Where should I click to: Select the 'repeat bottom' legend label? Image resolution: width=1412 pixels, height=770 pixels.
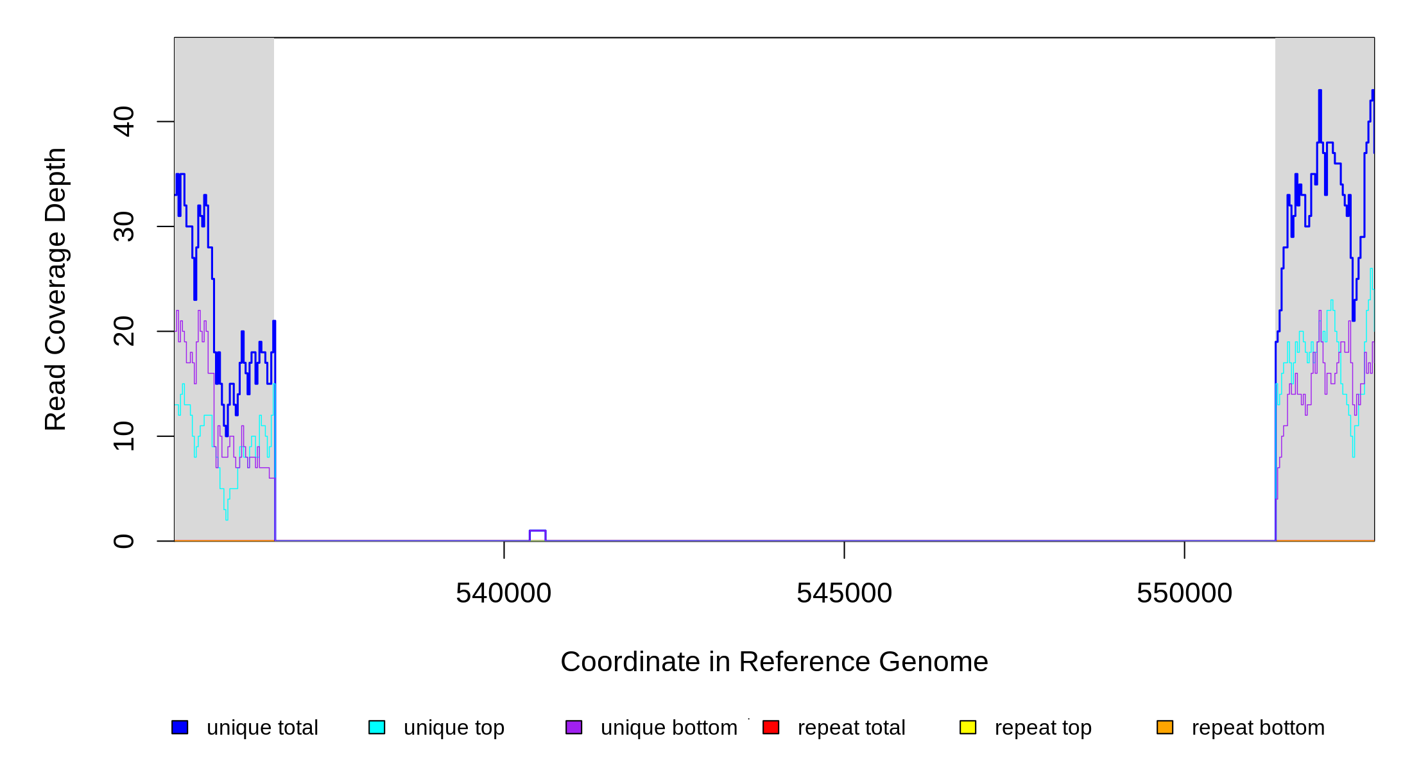coord(1258,728)
